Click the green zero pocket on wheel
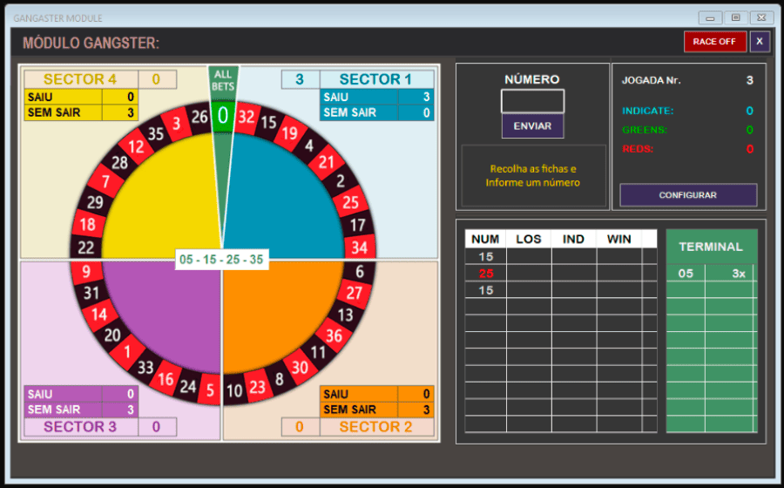The image size is (784, 488). pyautogui.click(x=223, y=115)
